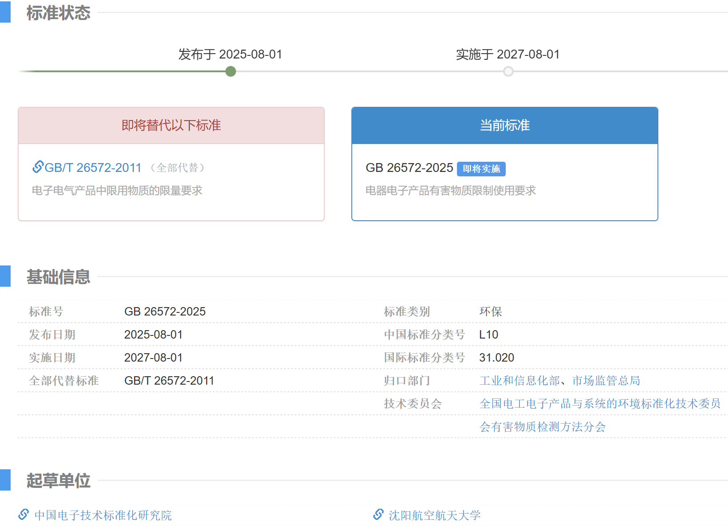Click the chain icon beside 沈阳航空航天大学
The height and width of the screenshot is (526, 728).
[x=378, y=514]
